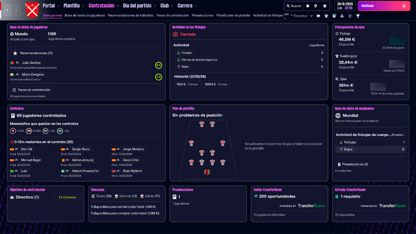The height and width of the screenshot is (234, 416).
Task: Open the Contratación menu chevron
Action: [118, 5]
